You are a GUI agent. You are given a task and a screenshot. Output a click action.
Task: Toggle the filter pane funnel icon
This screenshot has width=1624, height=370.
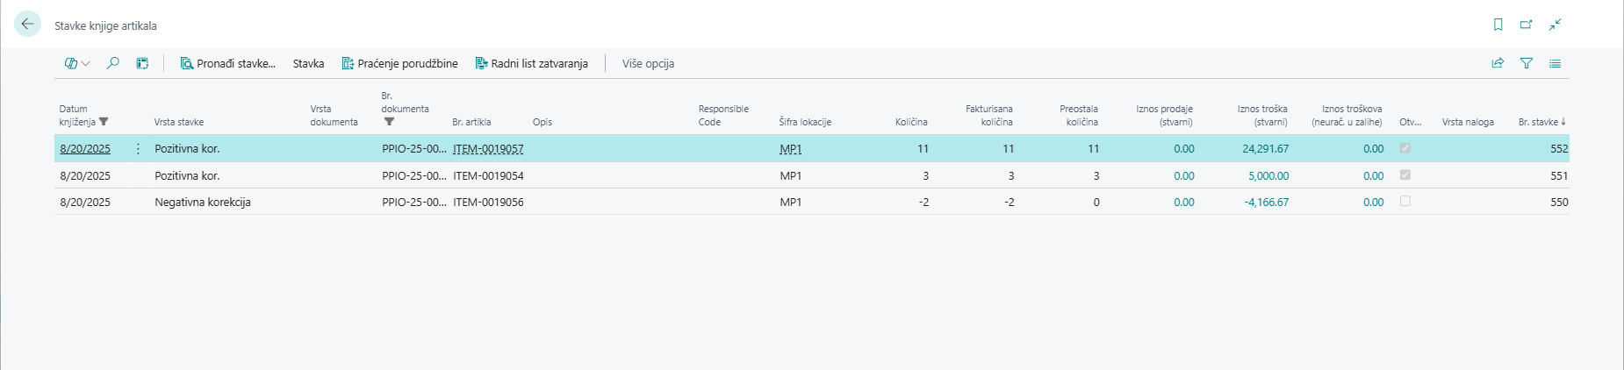[x=1526, y=63]
